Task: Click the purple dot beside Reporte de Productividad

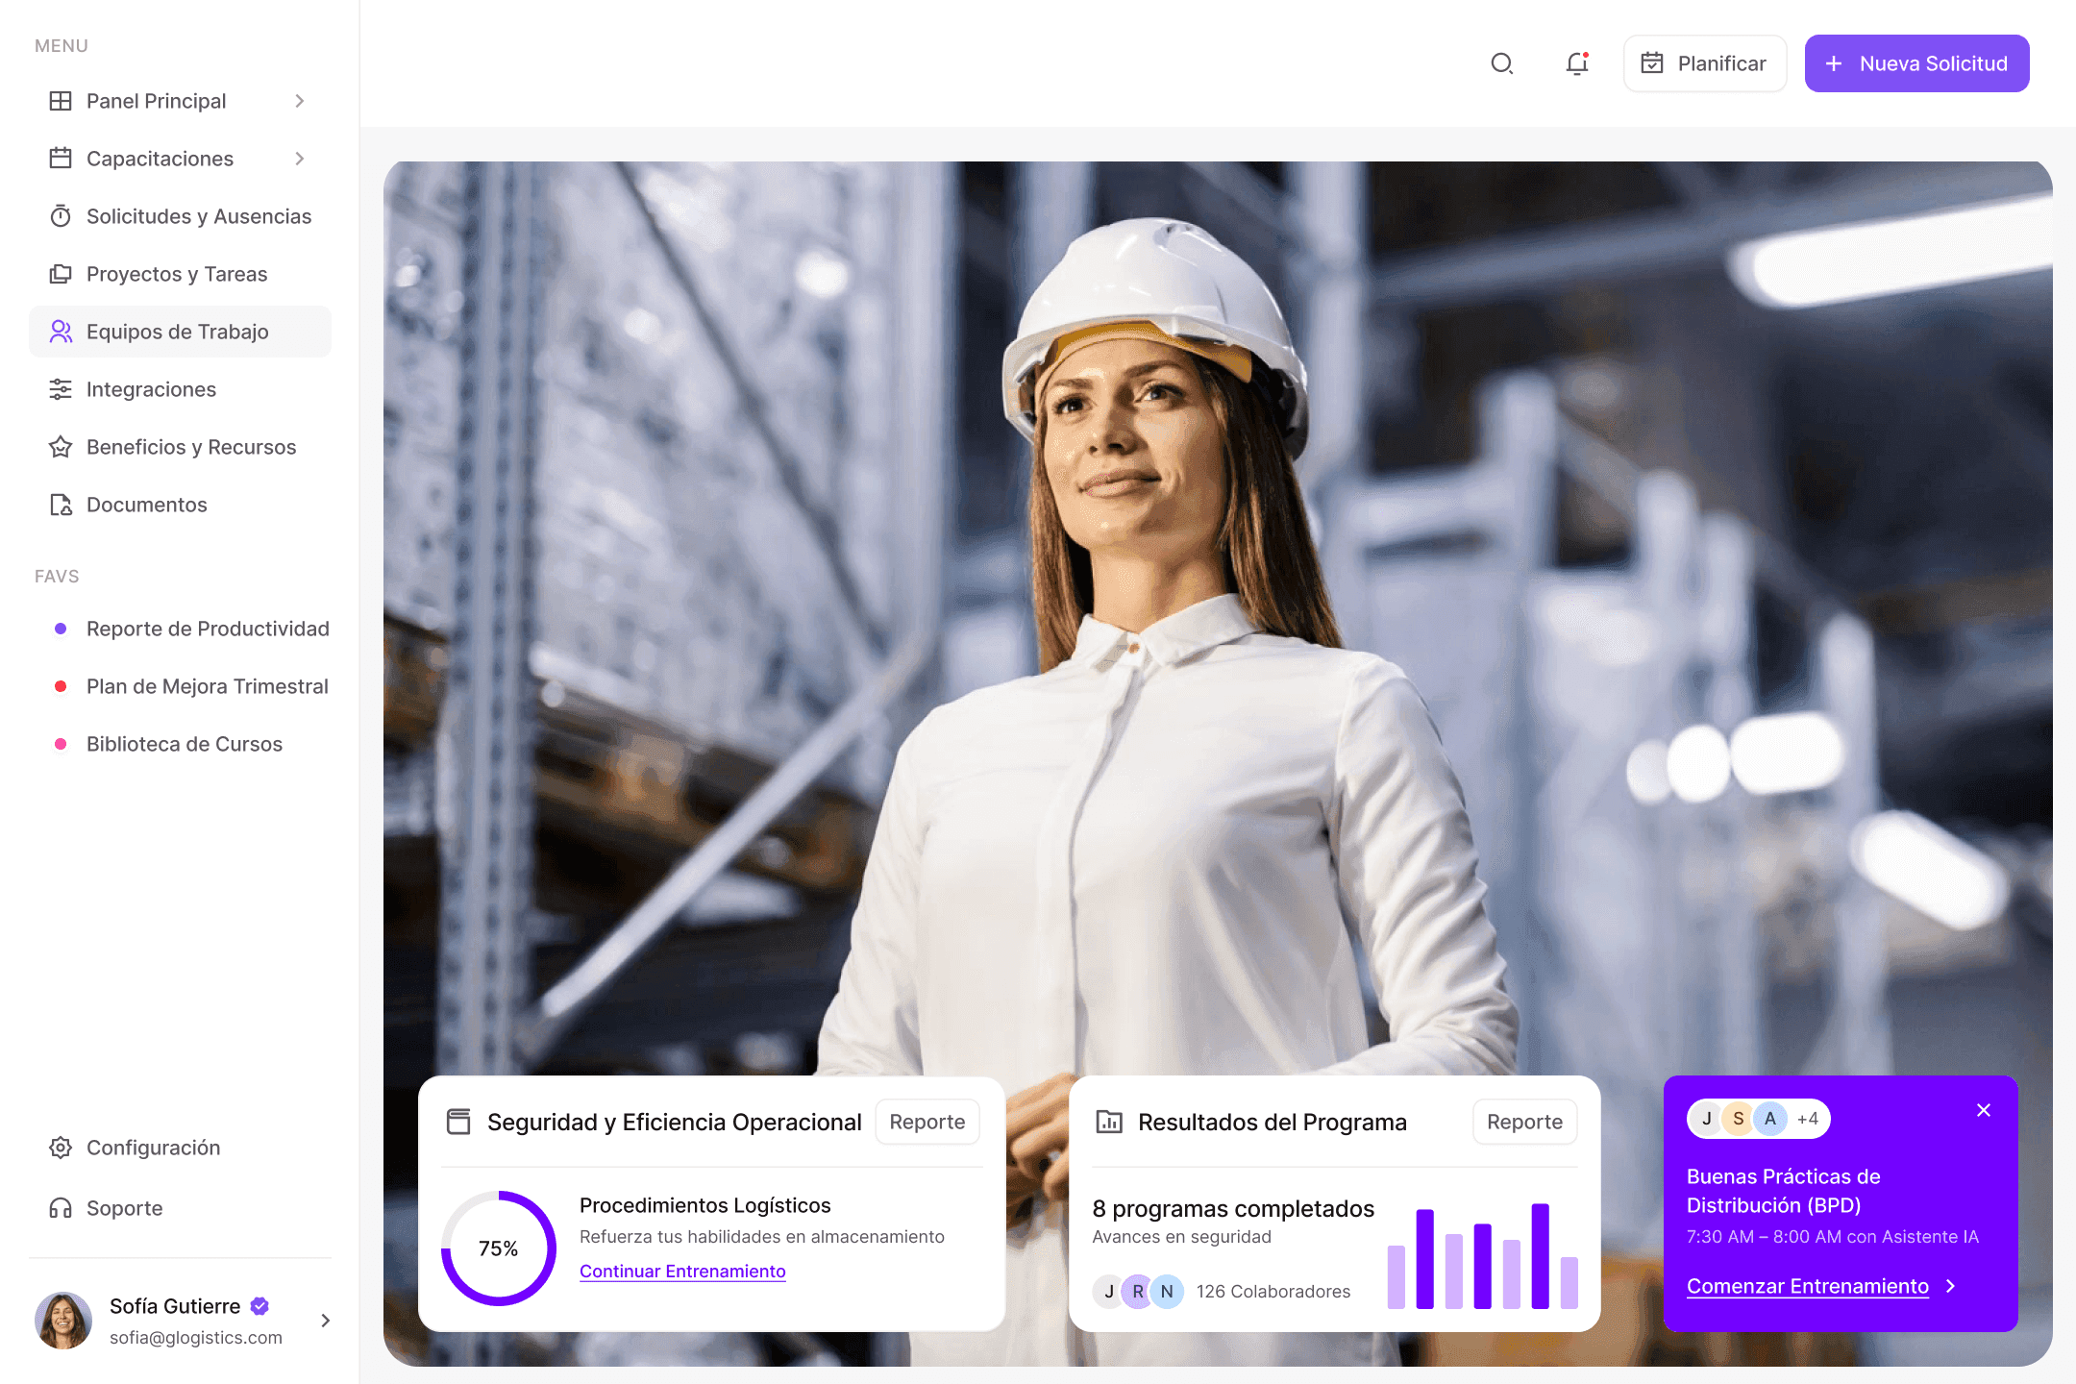Action: tap(61, 629)
